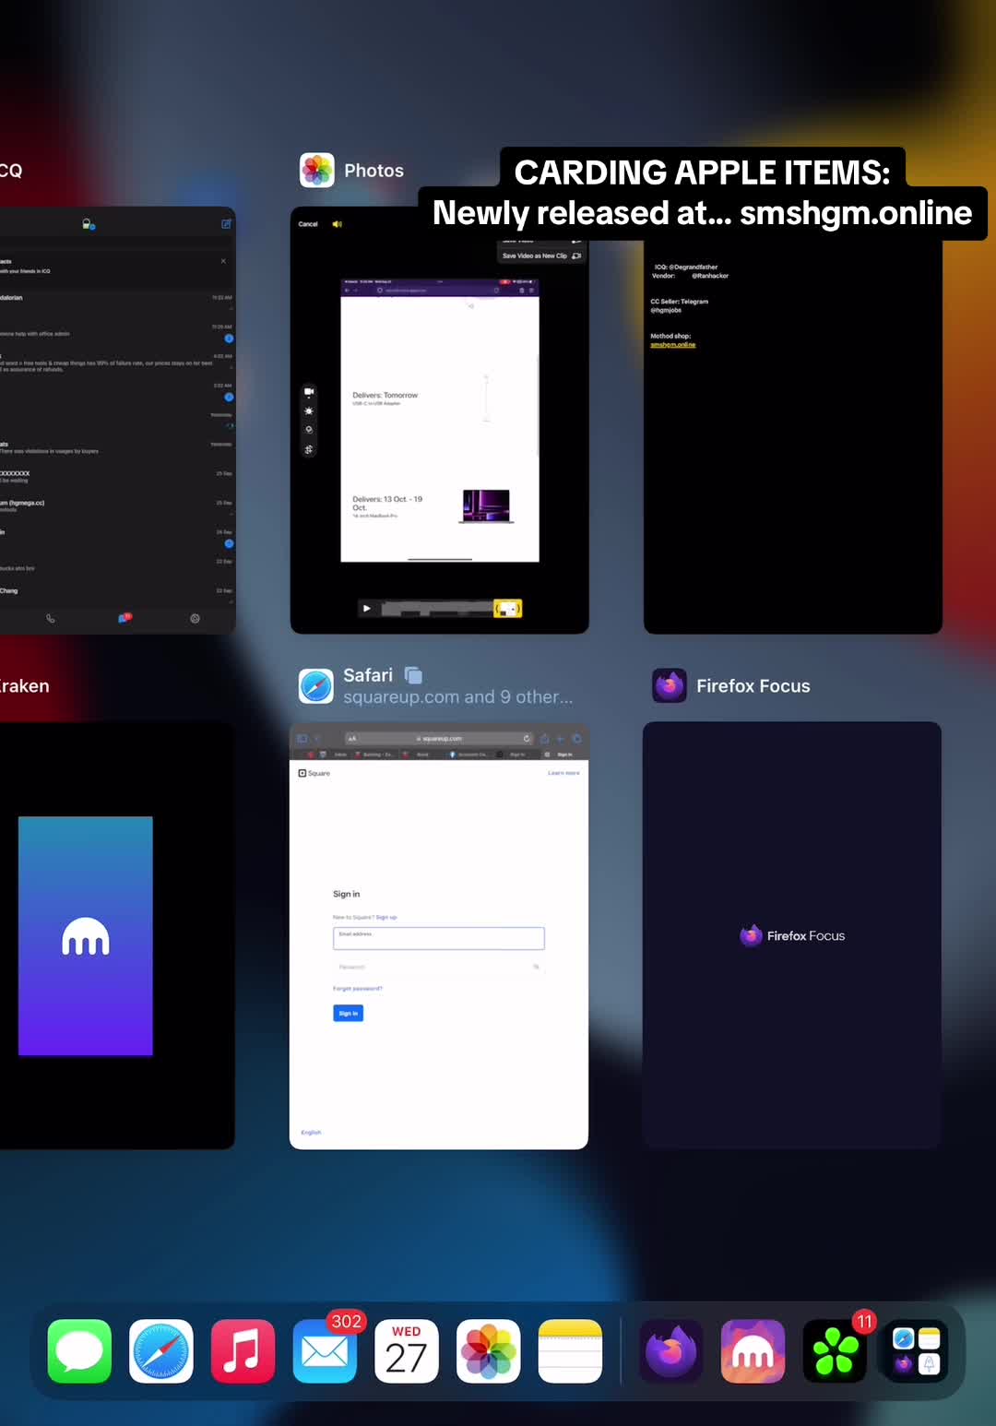Tap Learn more link on Square

563,773
